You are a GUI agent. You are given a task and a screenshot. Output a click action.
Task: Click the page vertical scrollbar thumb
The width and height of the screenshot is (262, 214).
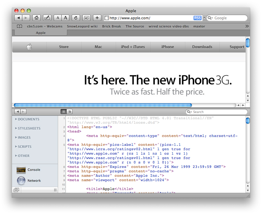point(248,43)
